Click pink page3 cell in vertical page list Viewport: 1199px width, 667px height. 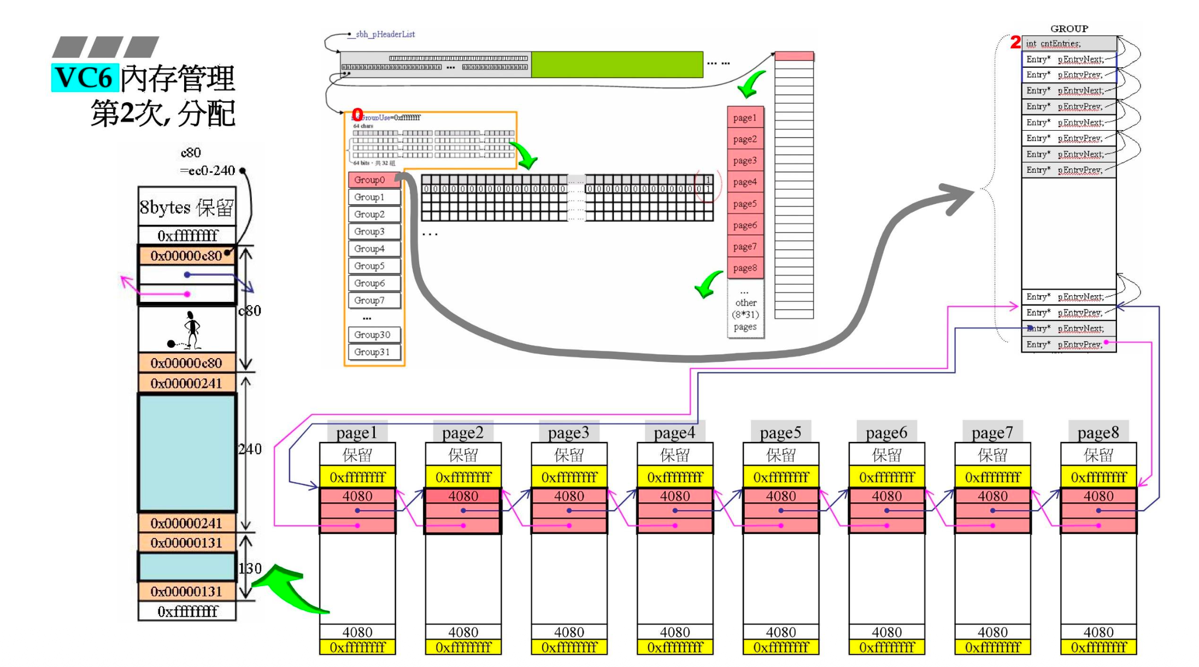click(745, 160)
